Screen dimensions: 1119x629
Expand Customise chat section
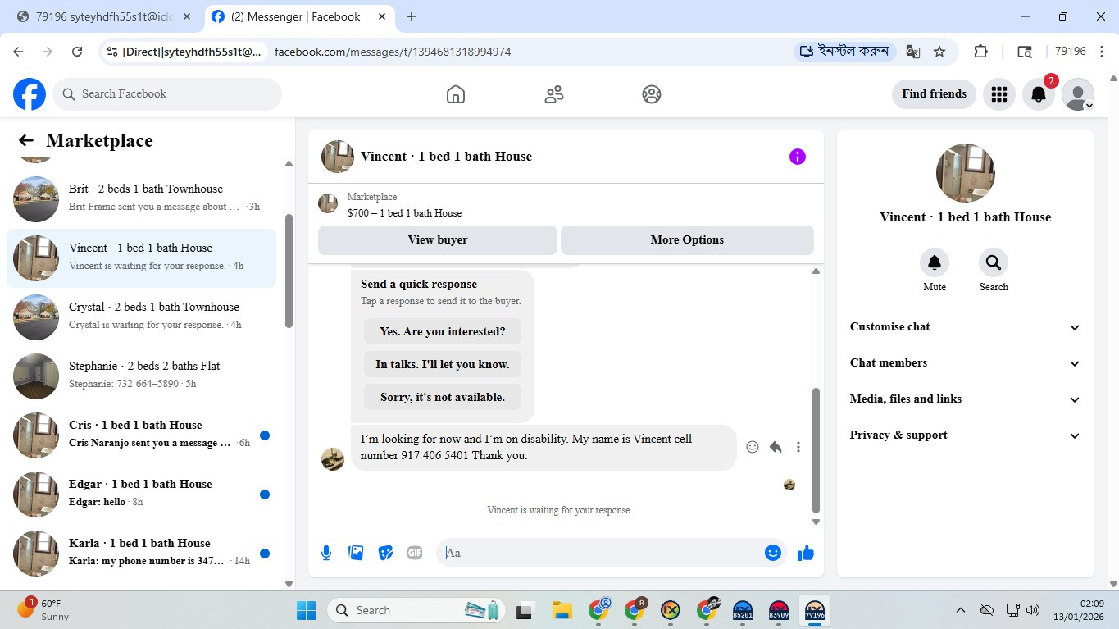click(x=966, y=327)
